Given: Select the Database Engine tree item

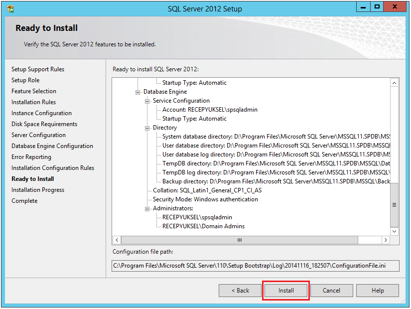Looking at the screenshot, I should pyautogui.click(x=165, y=92).
